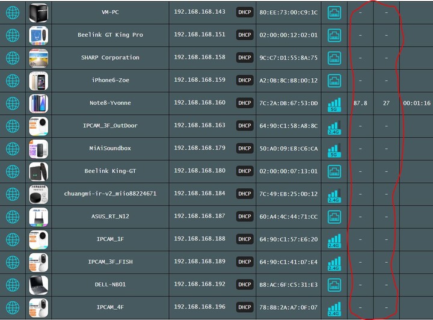Click the wired Ethernet icon for DELL-NB01

(x=334, y=285)
